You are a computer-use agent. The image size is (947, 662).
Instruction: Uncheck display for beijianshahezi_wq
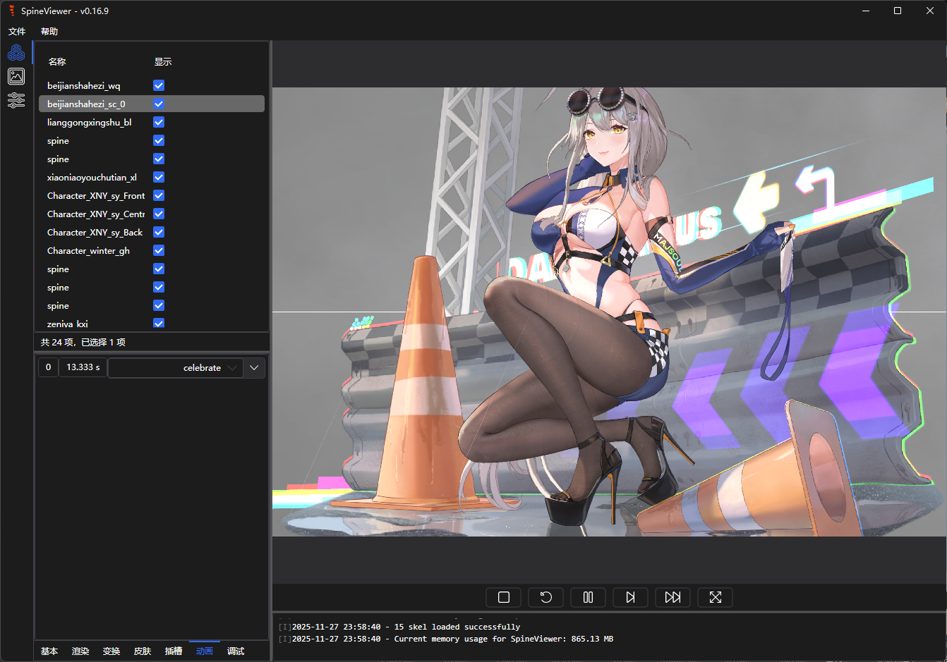point(159,85)
